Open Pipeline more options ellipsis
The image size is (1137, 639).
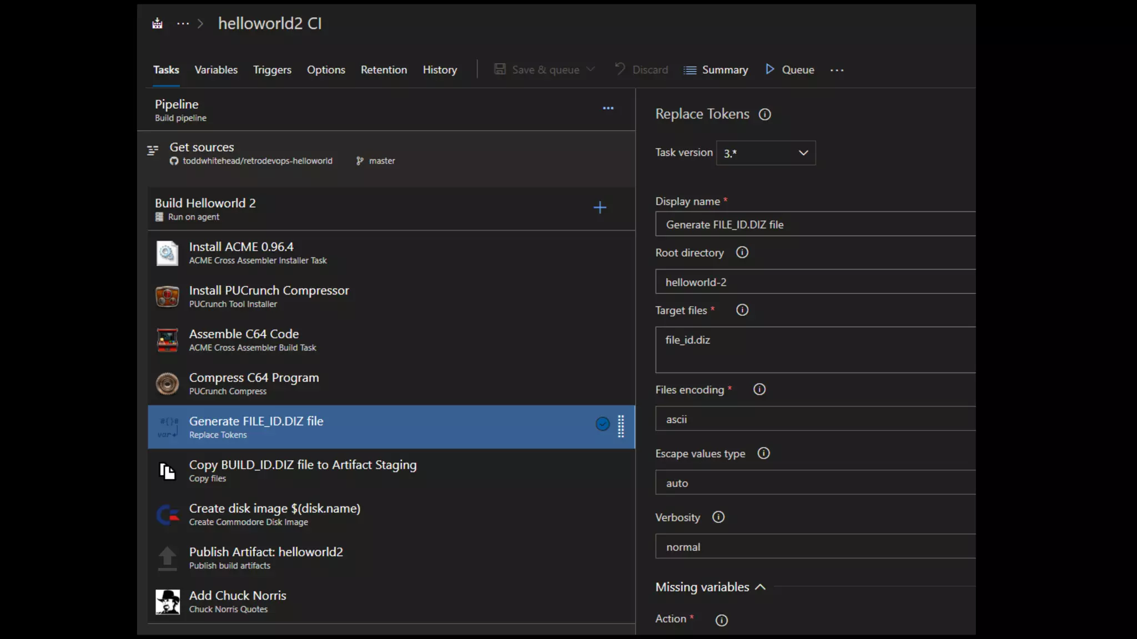(608, 108)
